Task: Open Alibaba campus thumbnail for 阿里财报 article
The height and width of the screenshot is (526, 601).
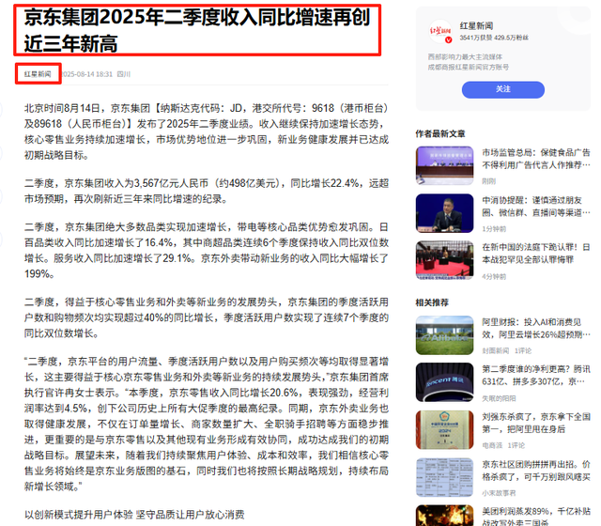Action: pos(444,335)
